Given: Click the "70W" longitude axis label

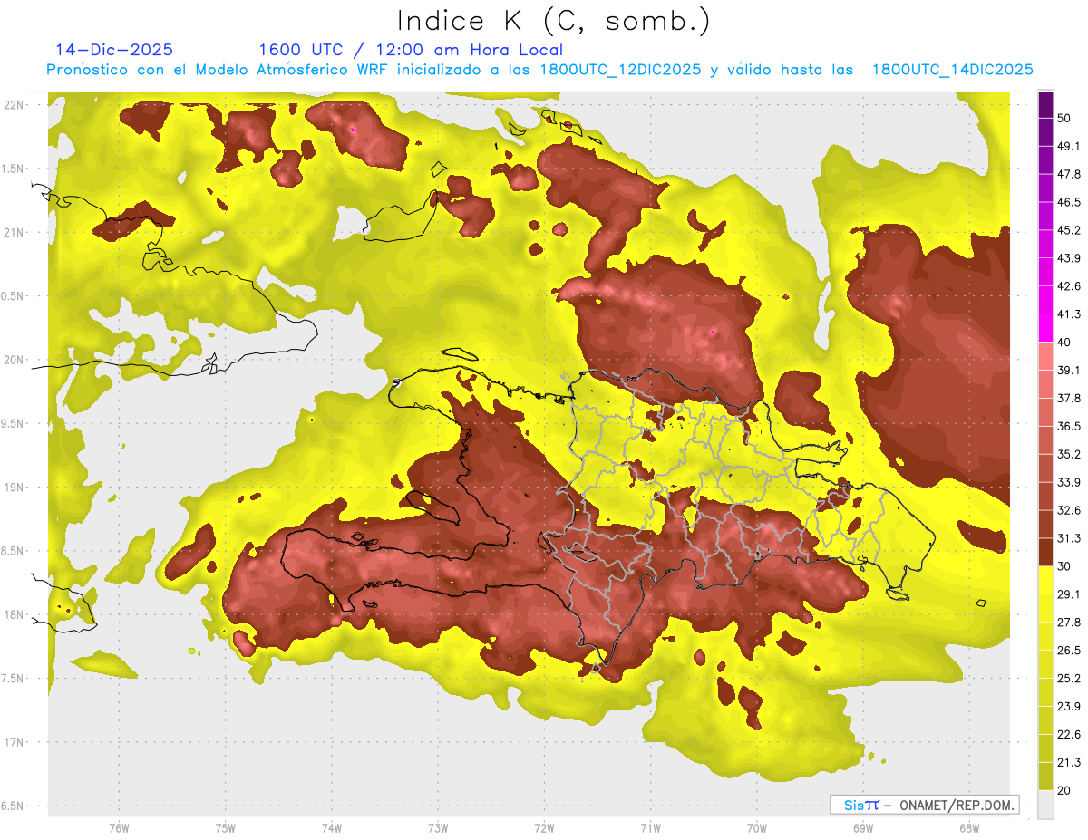Looking at the screenshot, I should click(756, 828).
